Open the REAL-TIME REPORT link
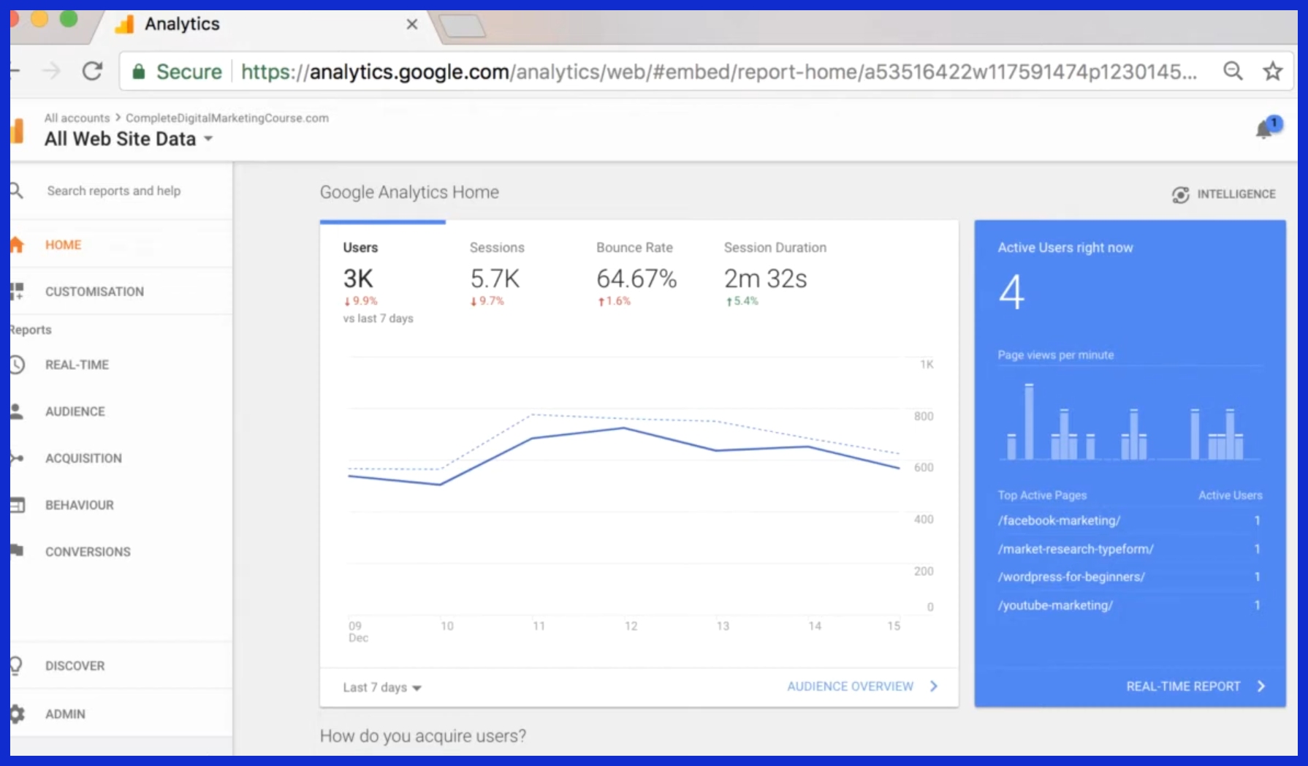This screenshot has height=766, width=1308. 1183,686
